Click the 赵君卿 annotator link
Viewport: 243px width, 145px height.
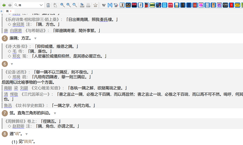coord(18,126)
